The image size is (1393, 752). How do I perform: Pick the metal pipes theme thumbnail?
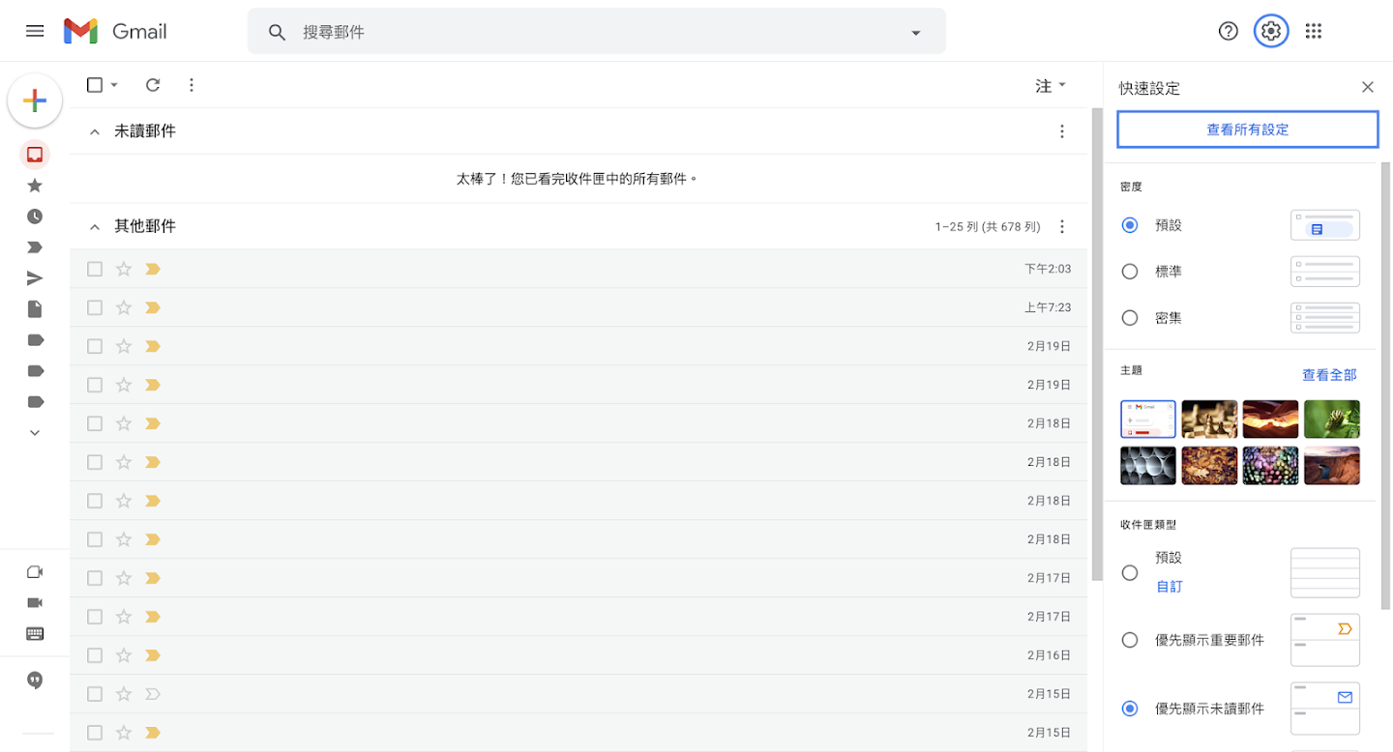pyautogui.click(x=1148, y=465)
